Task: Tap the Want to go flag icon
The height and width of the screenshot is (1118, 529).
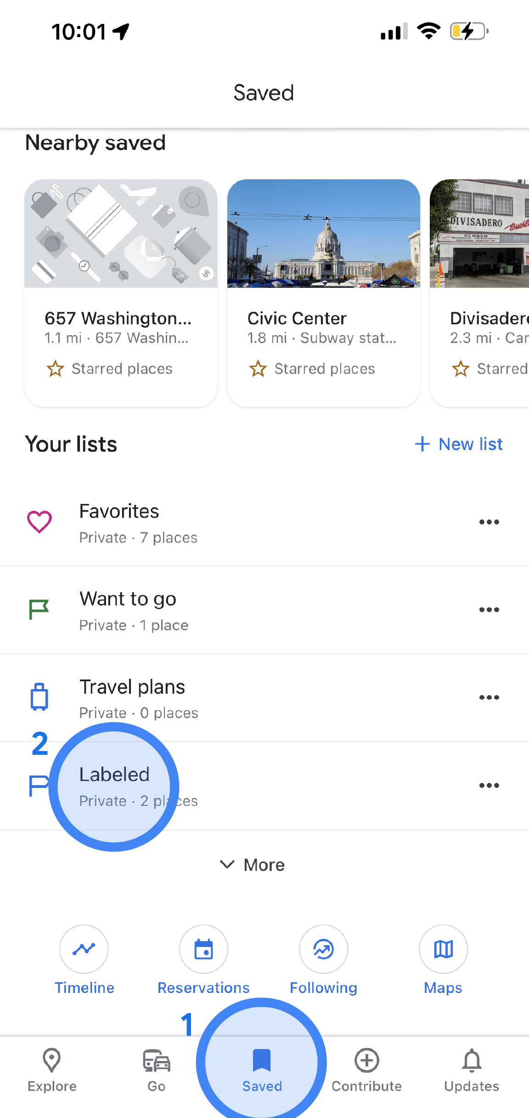Action: click(39, 610)
